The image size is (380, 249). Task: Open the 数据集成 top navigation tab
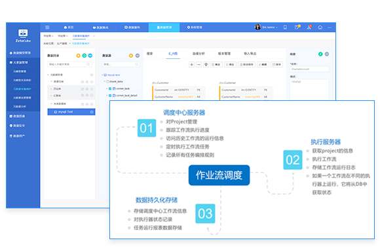(101, 28)
